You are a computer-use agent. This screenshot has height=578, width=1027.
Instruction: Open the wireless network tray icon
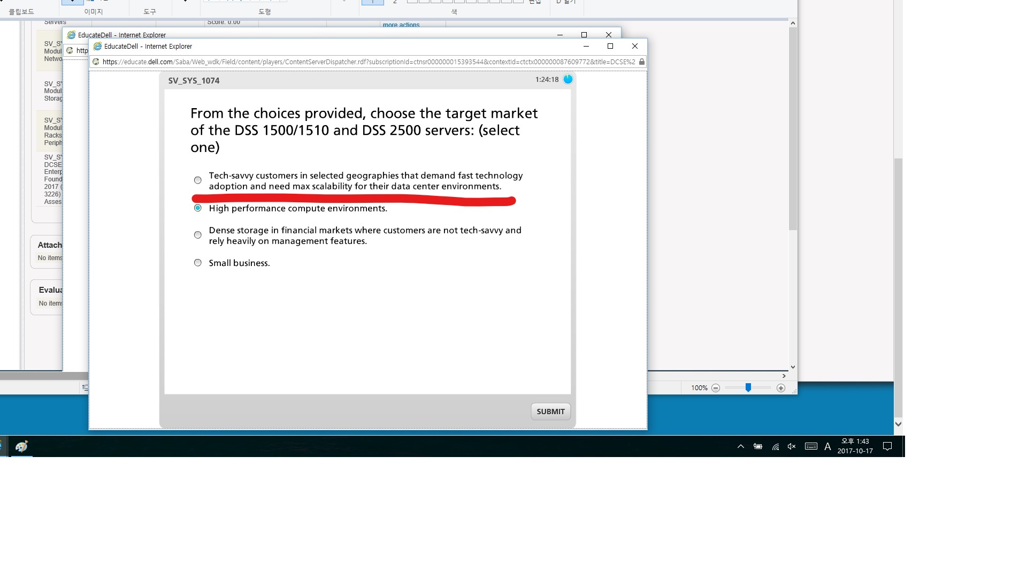[x=775, y=446]
